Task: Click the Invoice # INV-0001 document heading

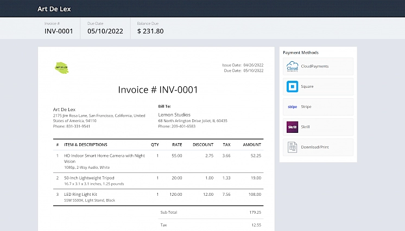Action: [157, 89]
